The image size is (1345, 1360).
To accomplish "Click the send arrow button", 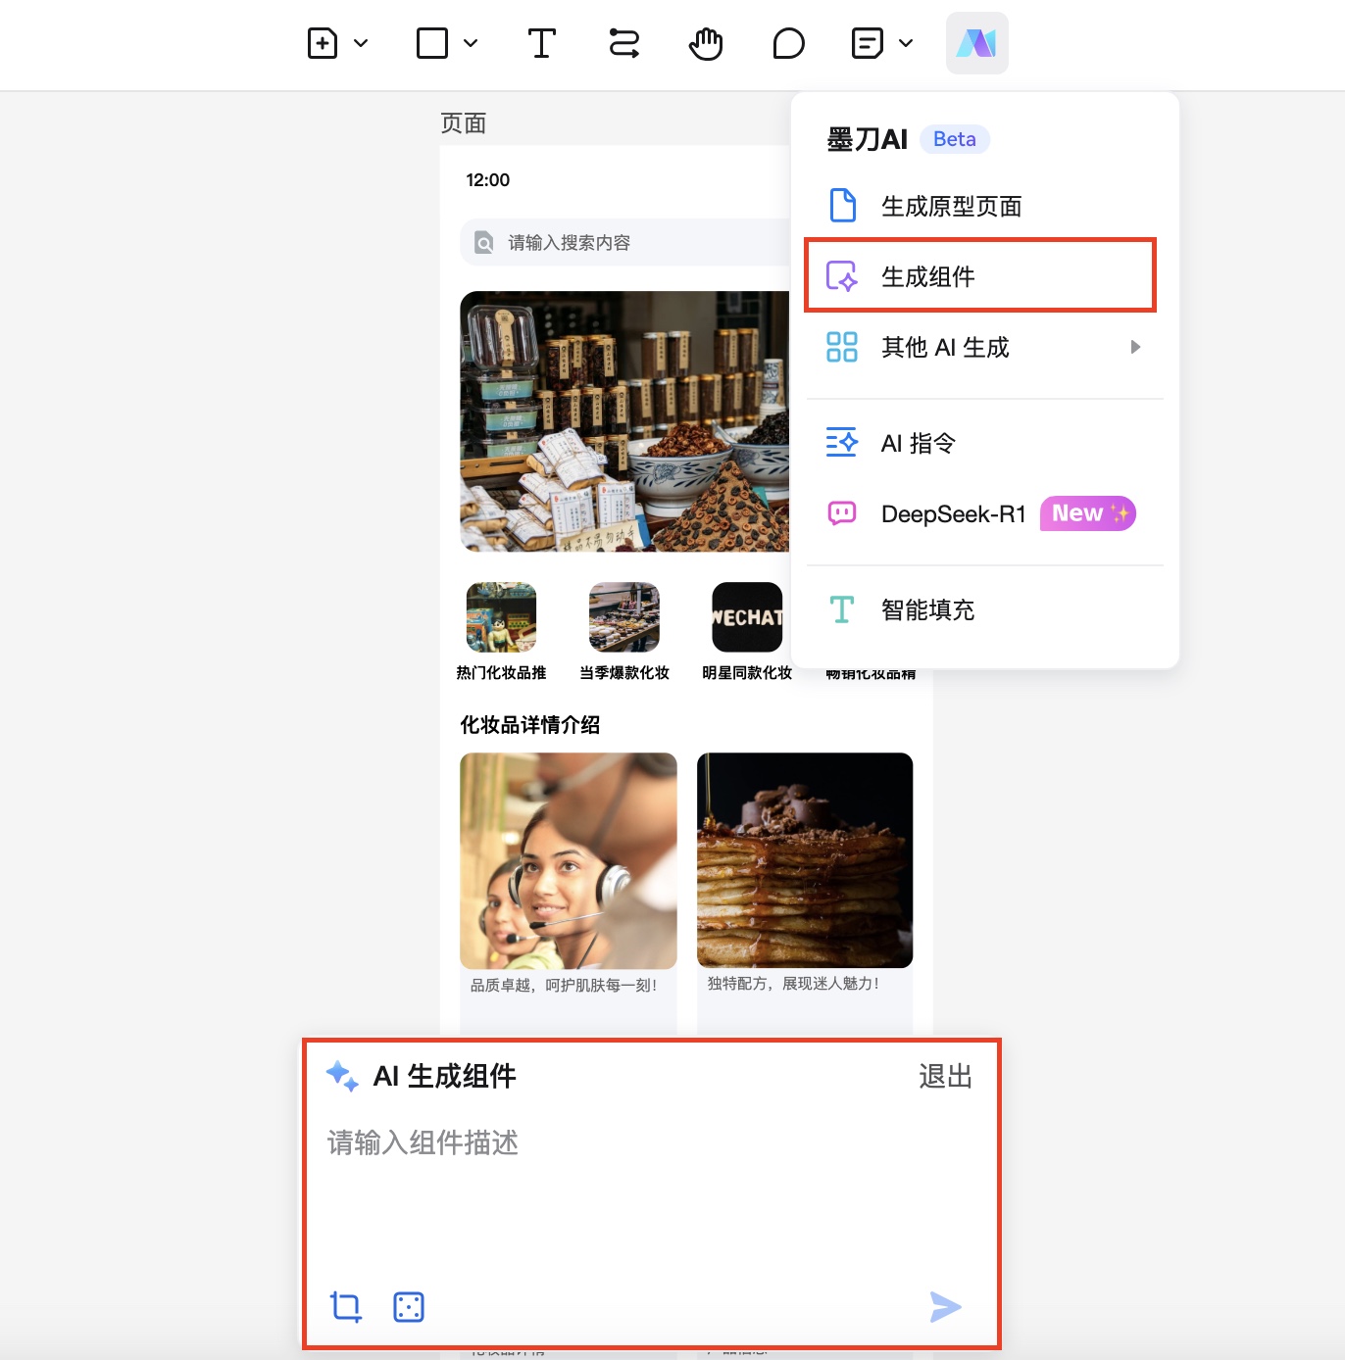I will (945, 1307).
